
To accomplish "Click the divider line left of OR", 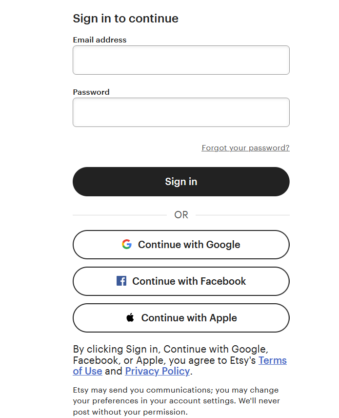I will click(120, 215).
